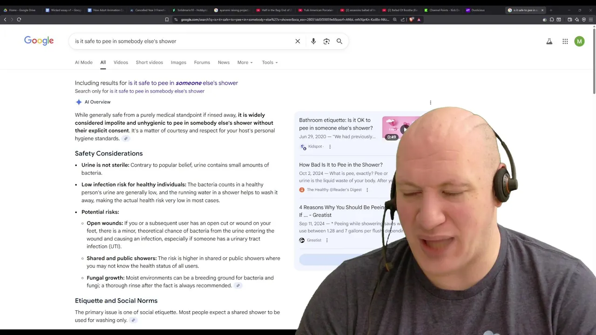Open the Brave main menu hamburger
The image size is (596, 335).
[x=591, y=20]
